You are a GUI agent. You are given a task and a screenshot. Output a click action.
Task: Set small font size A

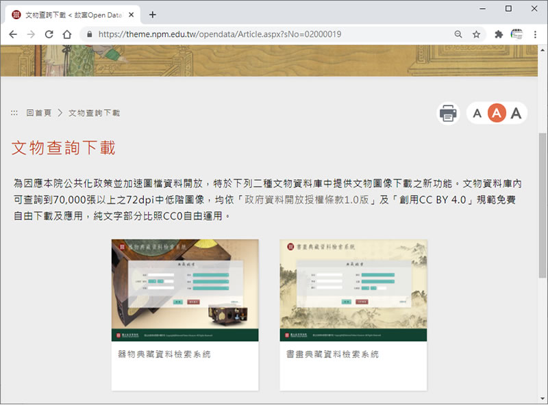(x=477, y=114)
